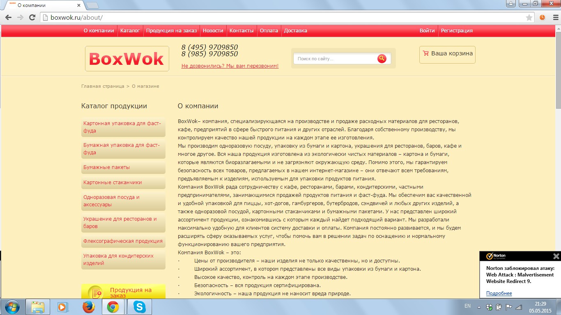Go back to the previous page
This screenshot has height=315, width=561.
8,17
